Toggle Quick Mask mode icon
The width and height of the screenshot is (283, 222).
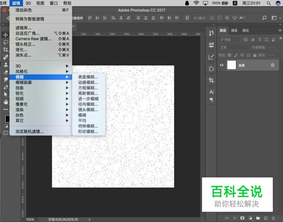click(x=6, y=133)
